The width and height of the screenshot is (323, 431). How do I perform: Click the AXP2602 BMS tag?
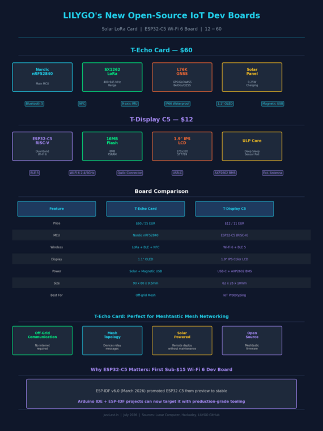(x=225, y=173)
